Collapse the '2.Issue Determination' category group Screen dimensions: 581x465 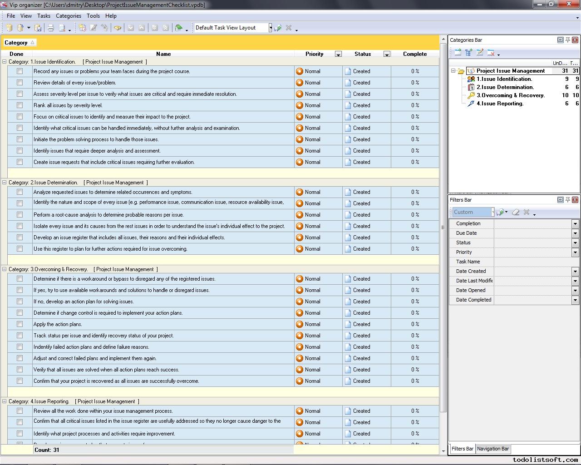pos(5,183)
